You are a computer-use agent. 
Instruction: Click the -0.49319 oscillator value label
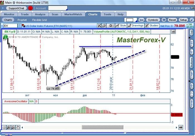click(177, 115)
